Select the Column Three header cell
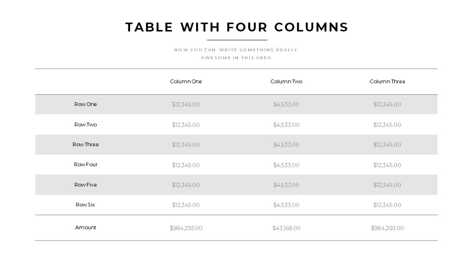This screenshot has height=264, width=471. click(387, 82)
